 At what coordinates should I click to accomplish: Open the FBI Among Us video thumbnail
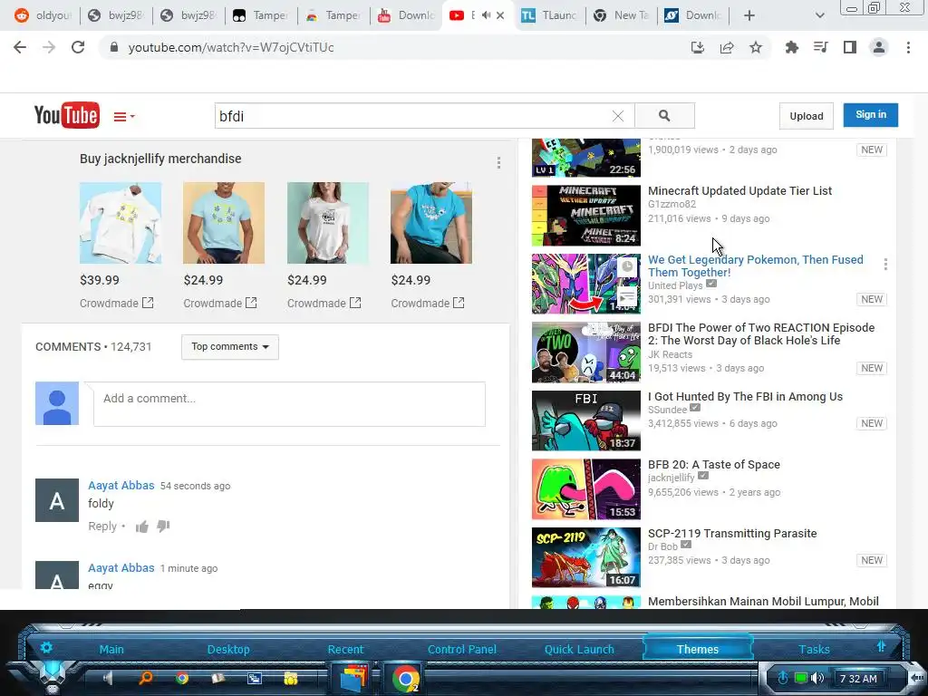(586, 420)
